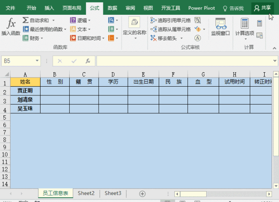Open the 日期和时间 functions dropdown
The height and width of the screenshot is (202, 279).
[103, 38]
